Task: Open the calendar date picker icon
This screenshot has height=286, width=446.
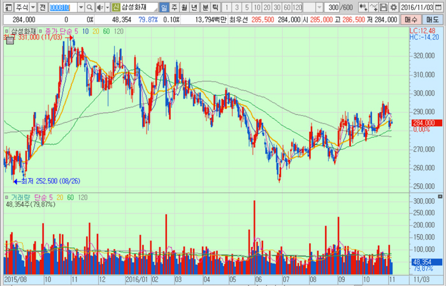Action: (439, 7)
